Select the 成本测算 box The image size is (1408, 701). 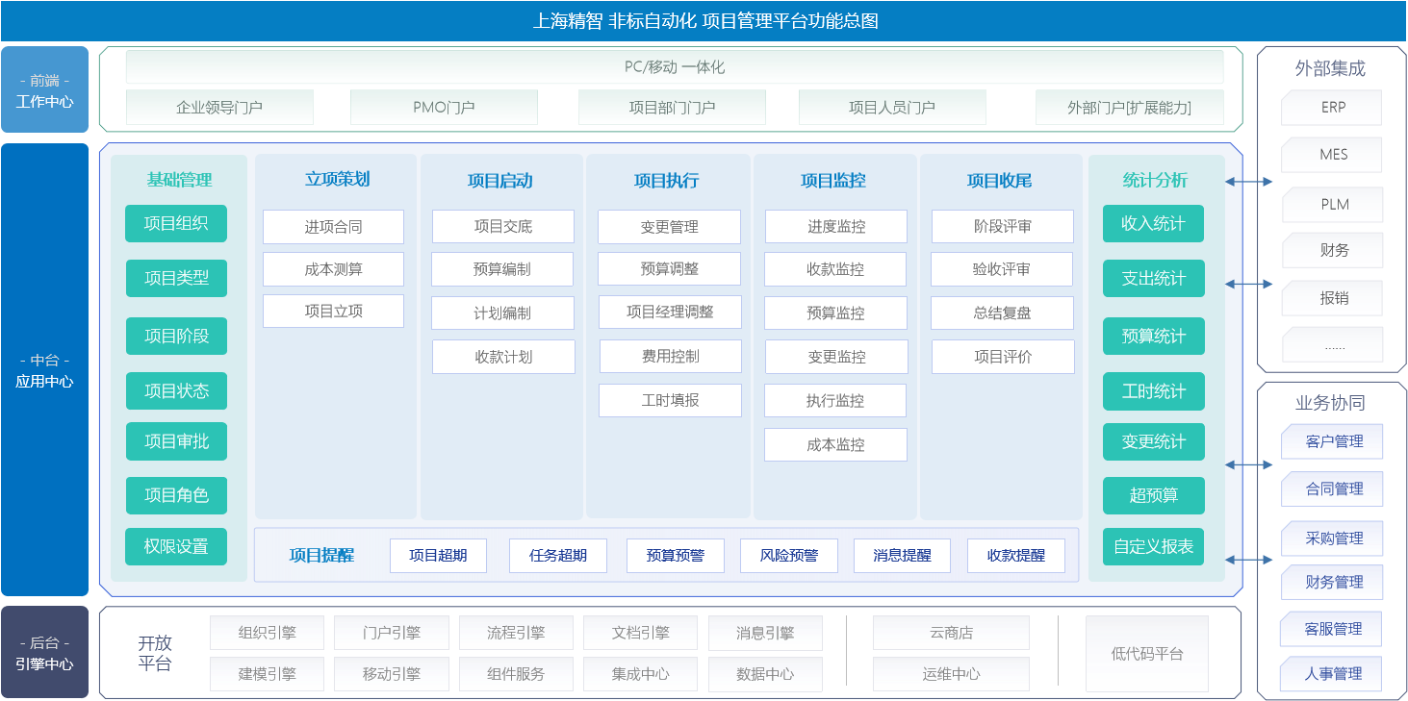333,269
